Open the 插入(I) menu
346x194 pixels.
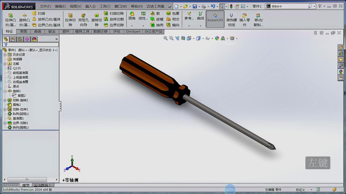pyautogui.click(x=90, y=6)
